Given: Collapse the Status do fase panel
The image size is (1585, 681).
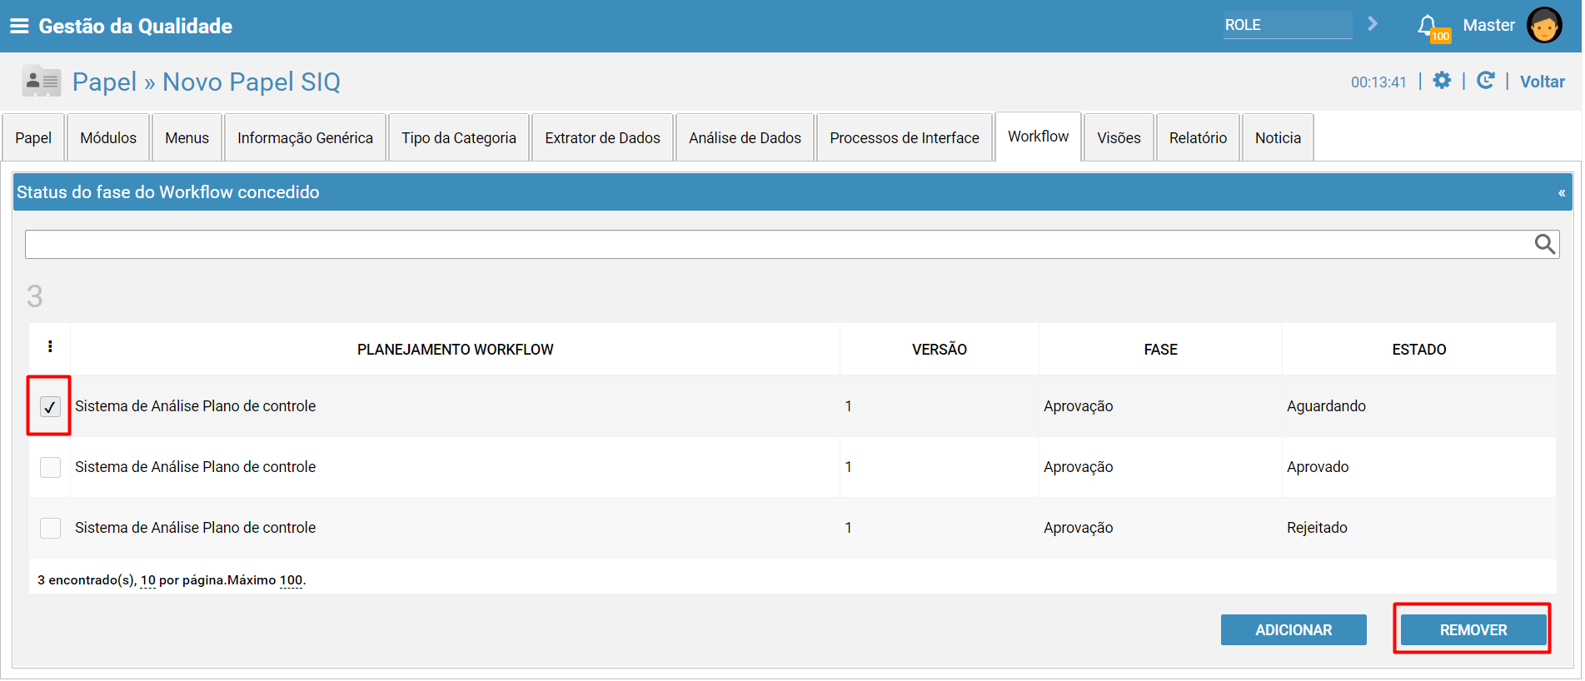Looking at the screenshot, I should pyautogui.click(x=1562, y=192).
